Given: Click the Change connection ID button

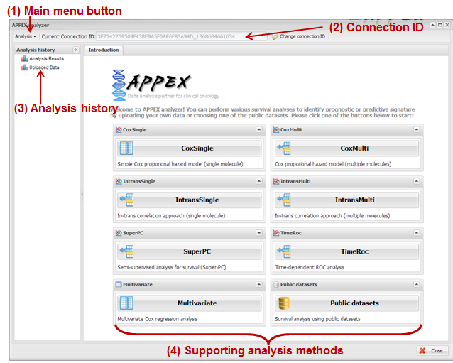Looking at the screenshot, I should pyautogui.click(x=299, y=36).
